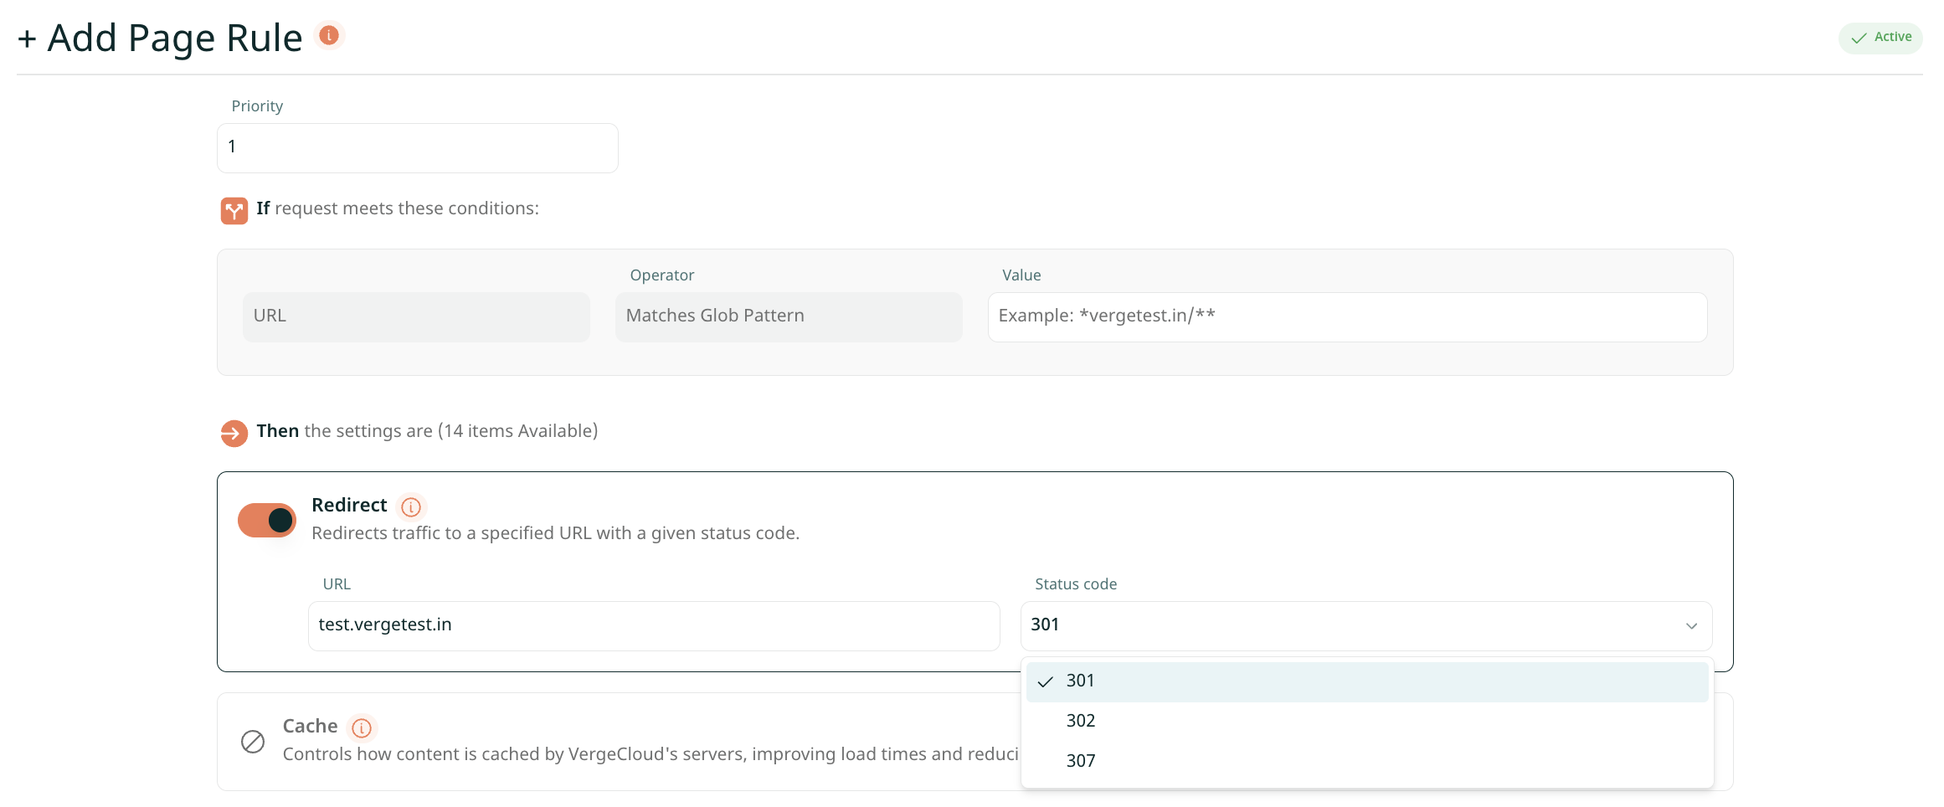Toggle the Active status badge
1944x807 pixels.
click(x=1880, y=38)
